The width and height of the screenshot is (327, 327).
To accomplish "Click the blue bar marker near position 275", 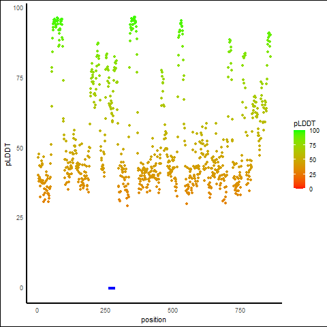I will click(x=112, y=288).
